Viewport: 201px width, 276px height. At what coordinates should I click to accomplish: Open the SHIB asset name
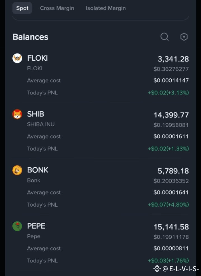point(36,114)
